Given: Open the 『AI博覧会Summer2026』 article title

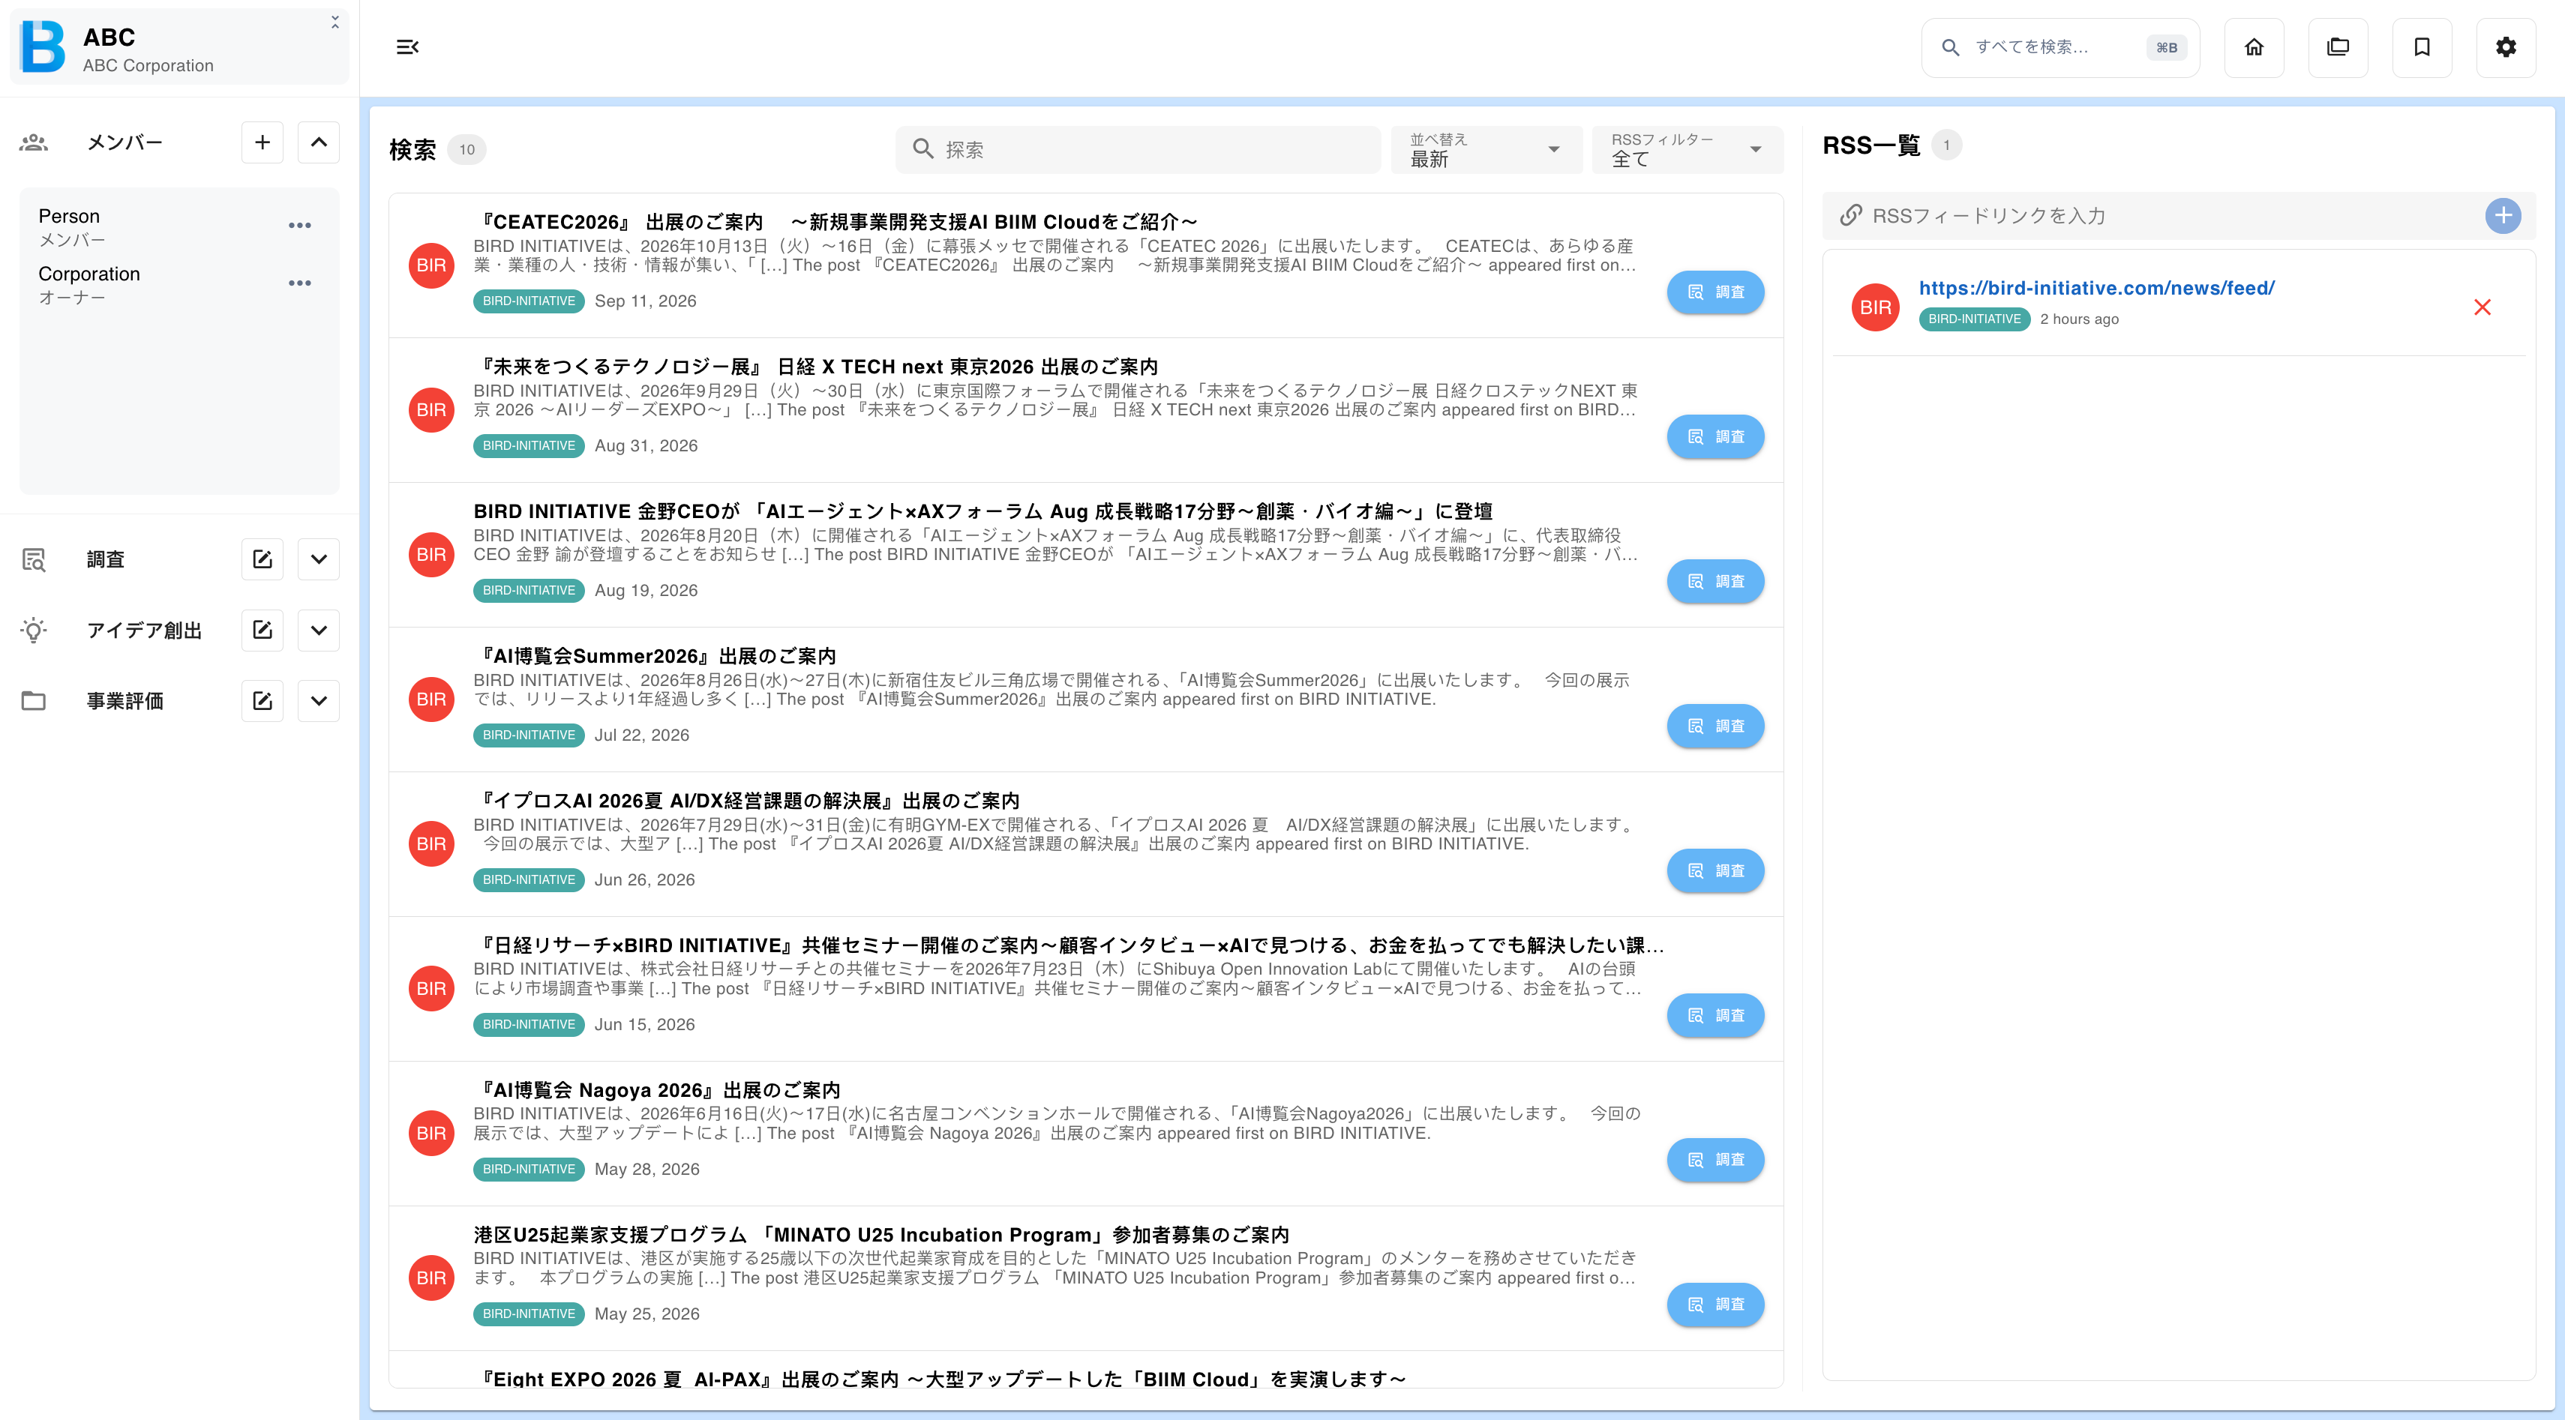Looking at the screenshot, I should click(x=655, y=657).
